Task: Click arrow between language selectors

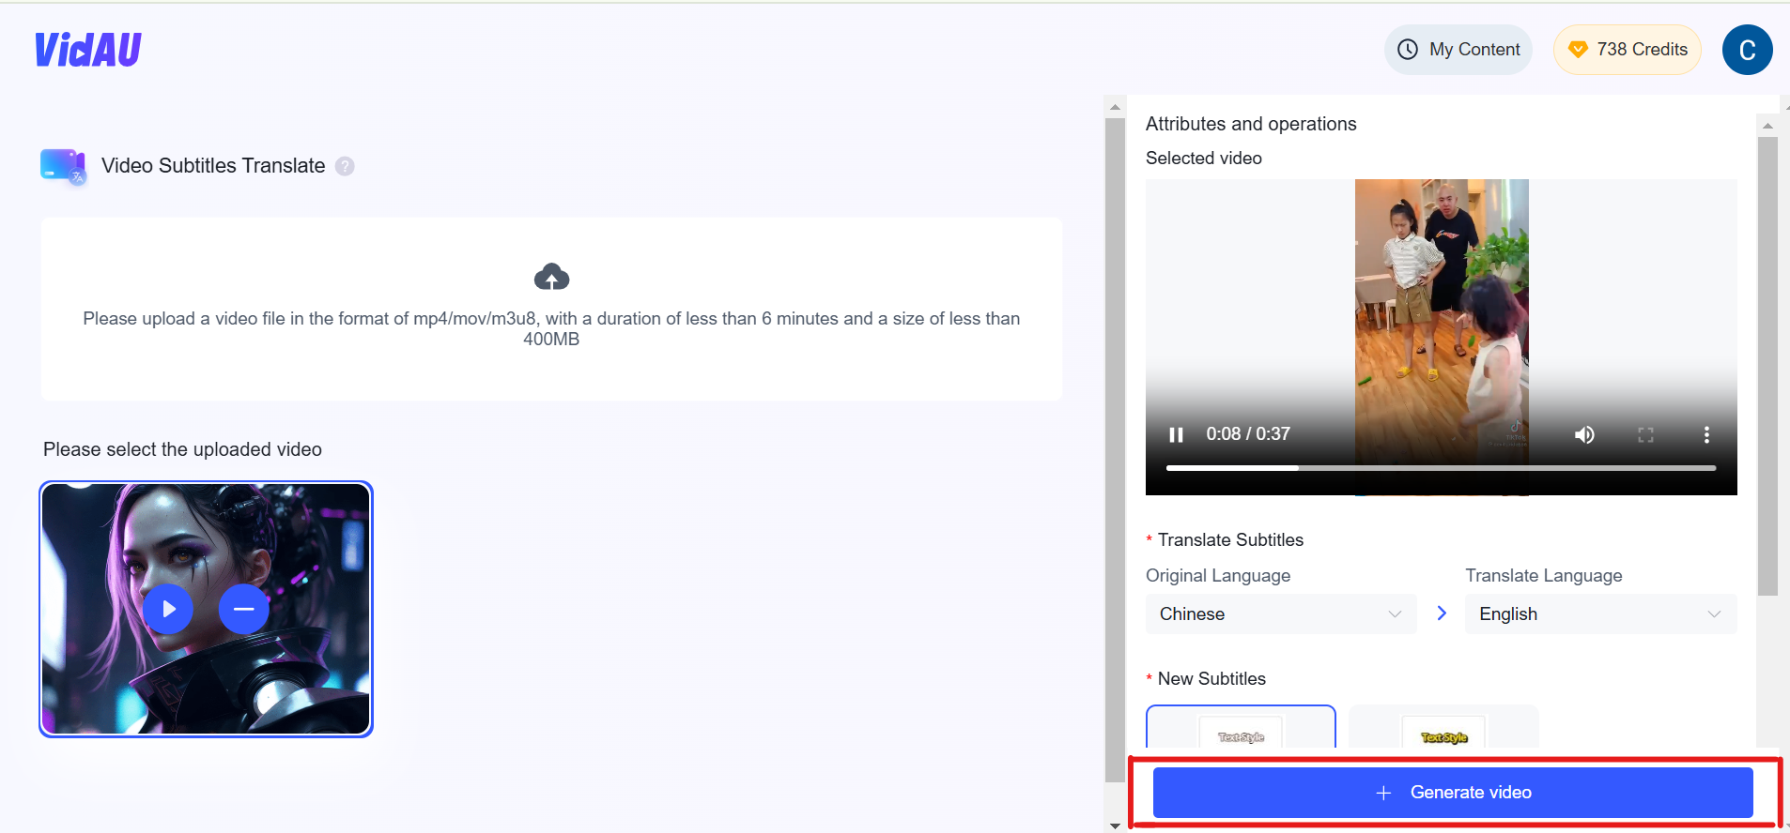Action: click(1442, 613)
